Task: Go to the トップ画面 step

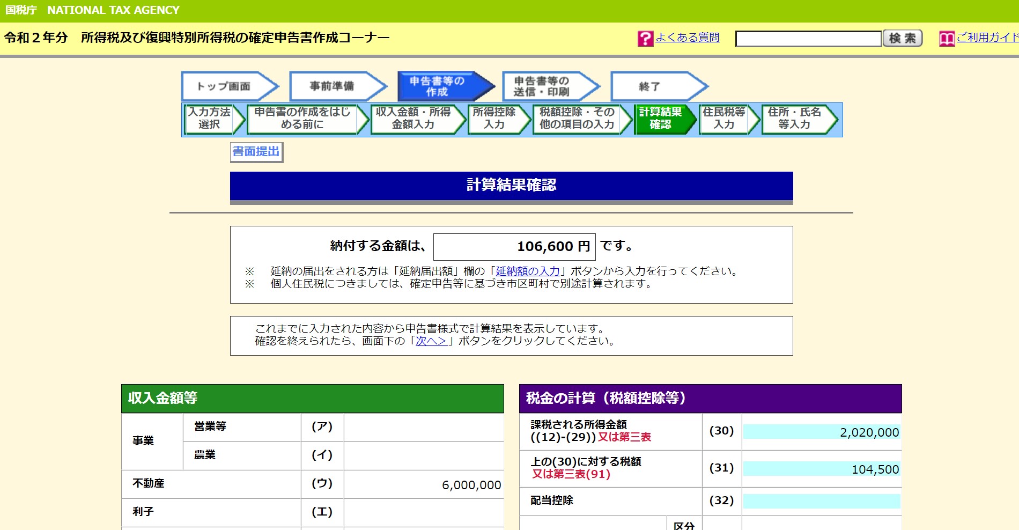Action: coord(224,86)
